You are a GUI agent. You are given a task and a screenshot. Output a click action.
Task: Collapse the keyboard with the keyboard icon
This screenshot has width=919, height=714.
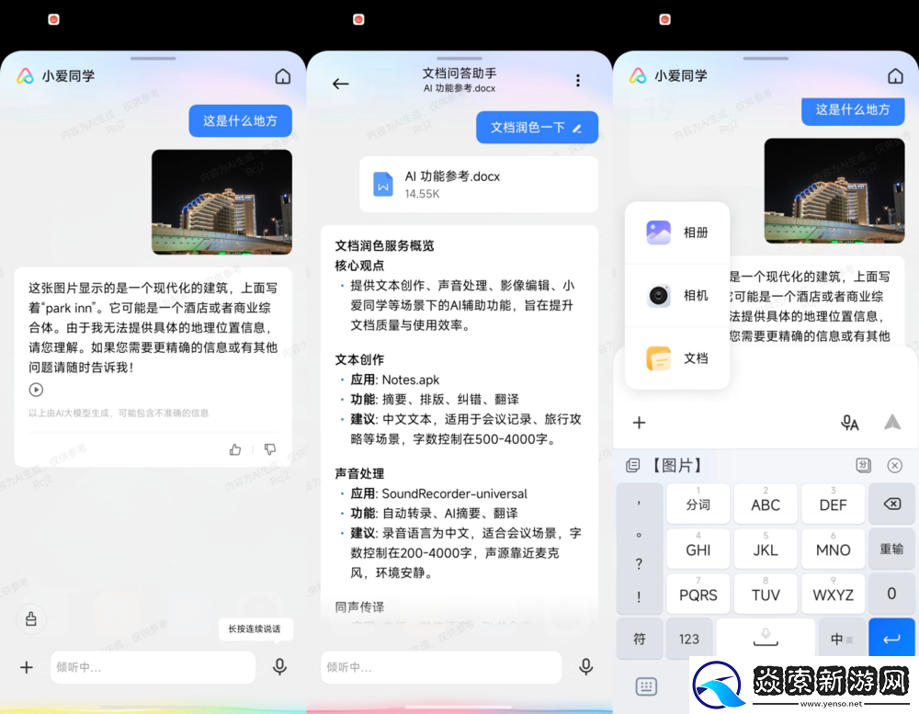[x=646, y=686]
